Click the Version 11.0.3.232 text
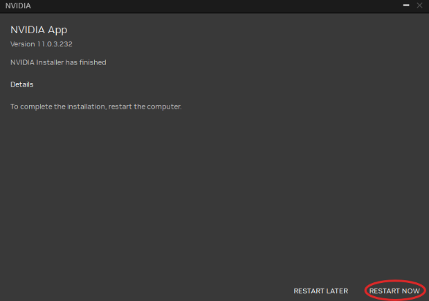429x301 pixels. point(42,44)
